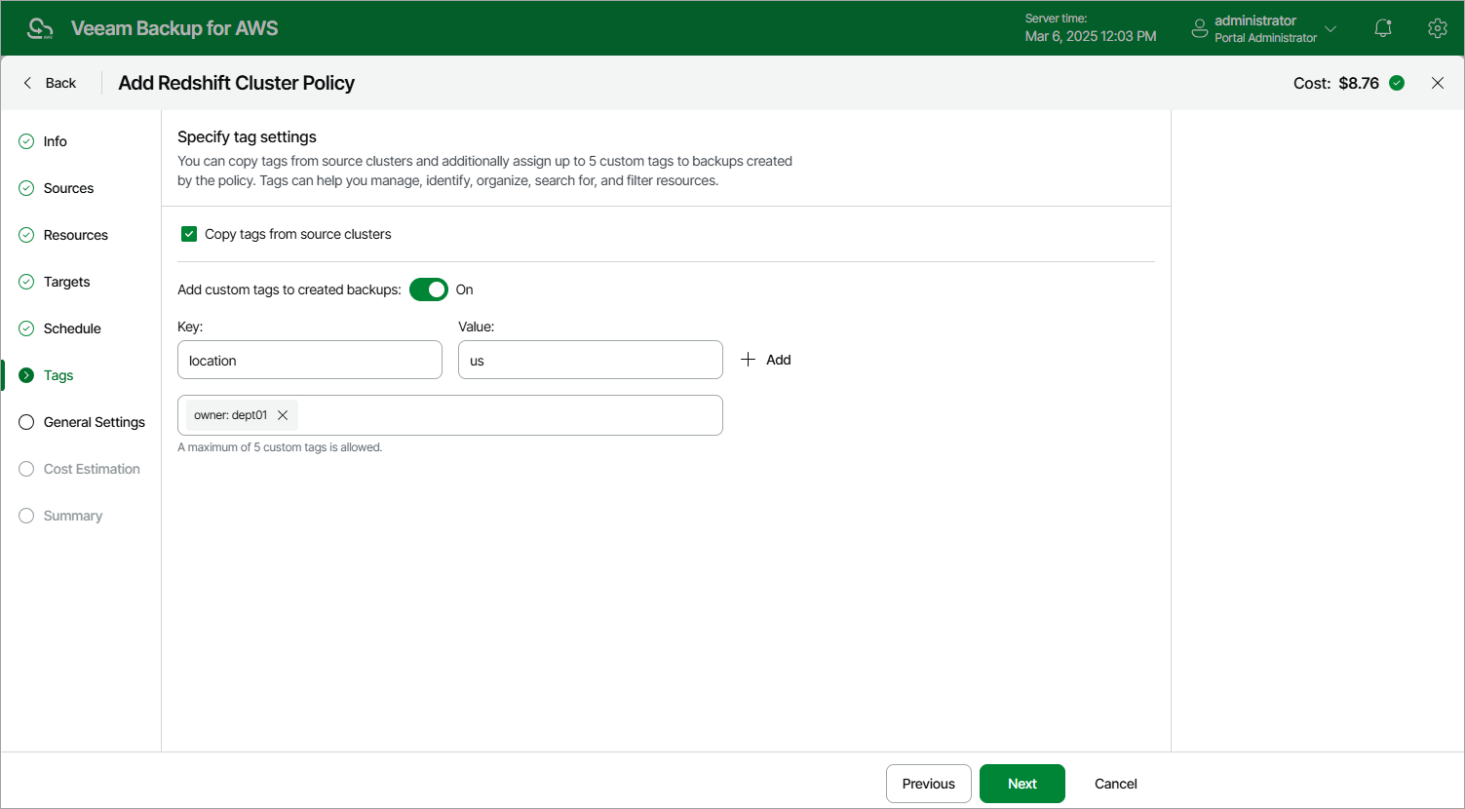The image size is (1465, 809).
Task: Click the green cost validation checkmark
Action: pyautogui.click(x=1396, y=83)
